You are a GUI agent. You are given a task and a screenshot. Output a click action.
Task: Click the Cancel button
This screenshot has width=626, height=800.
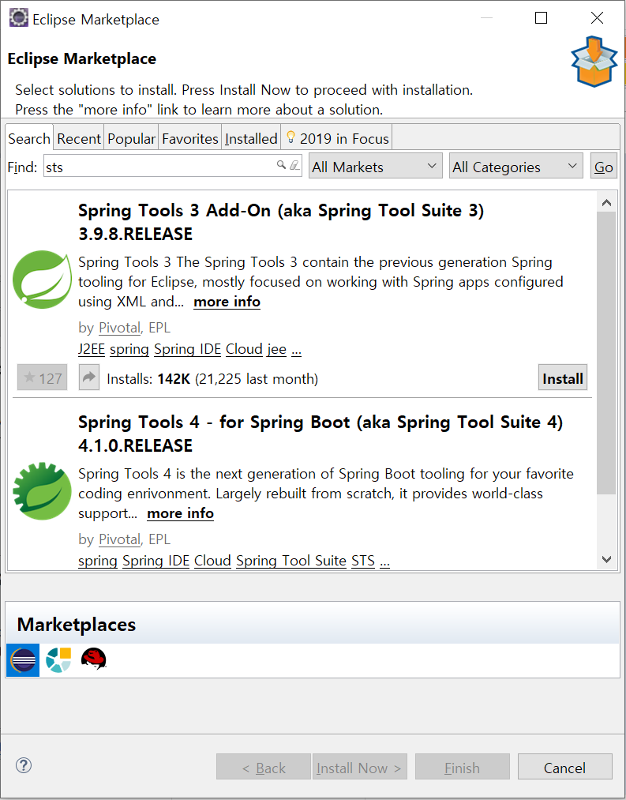point(564,767)
